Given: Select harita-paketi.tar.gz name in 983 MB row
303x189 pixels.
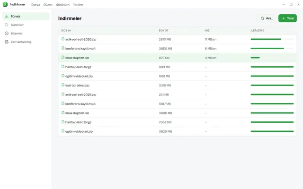Looking at the screenshot, I should [x=78, y=67].
